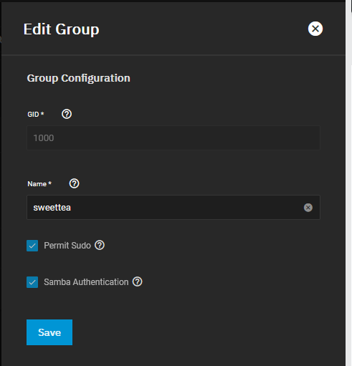352x366 pixels.
Task: Click the checkmark inside Permit Sudo box
Action: pos(32,246)
